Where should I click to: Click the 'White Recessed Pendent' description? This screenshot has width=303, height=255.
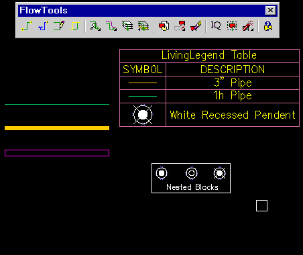point(233,115)
